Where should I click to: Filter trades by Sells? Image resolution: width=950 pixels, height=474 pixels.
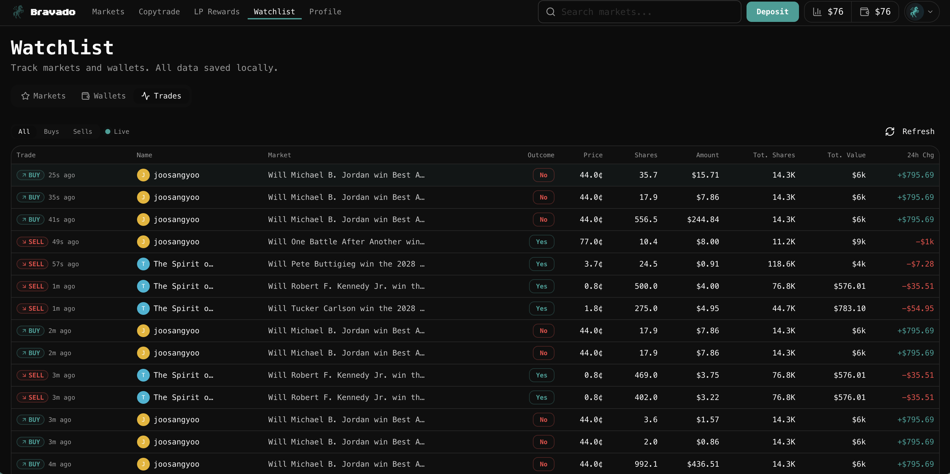(x=83, y=132)
